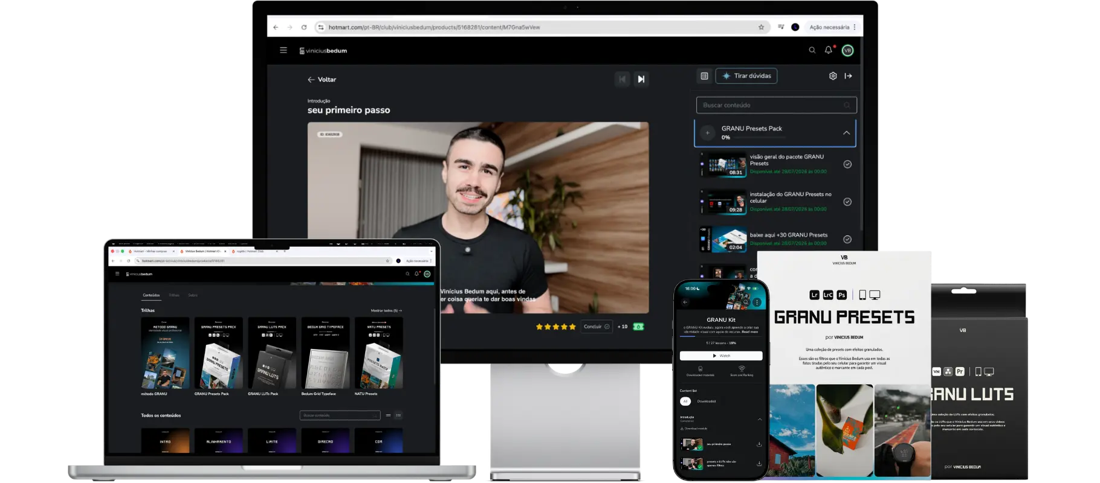Tap the Watch button on phone
This screenshot has width=1100, height=483.
pos(721,356)
